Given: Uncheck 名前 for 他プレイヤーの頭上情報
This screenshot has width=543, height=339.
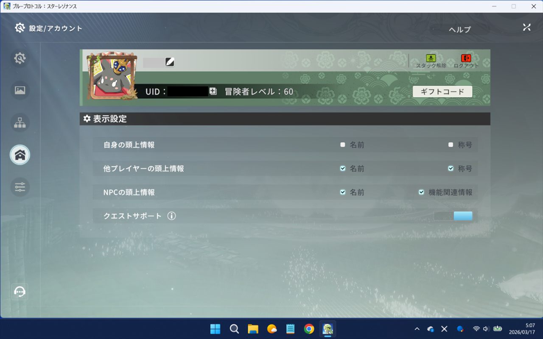Looking at the screenshot, I should pyautogui.click(x=343, y=169).
